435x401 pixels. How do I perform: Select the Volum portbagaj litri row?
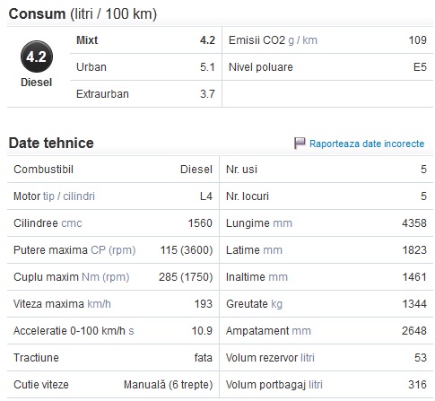[326, 385]
